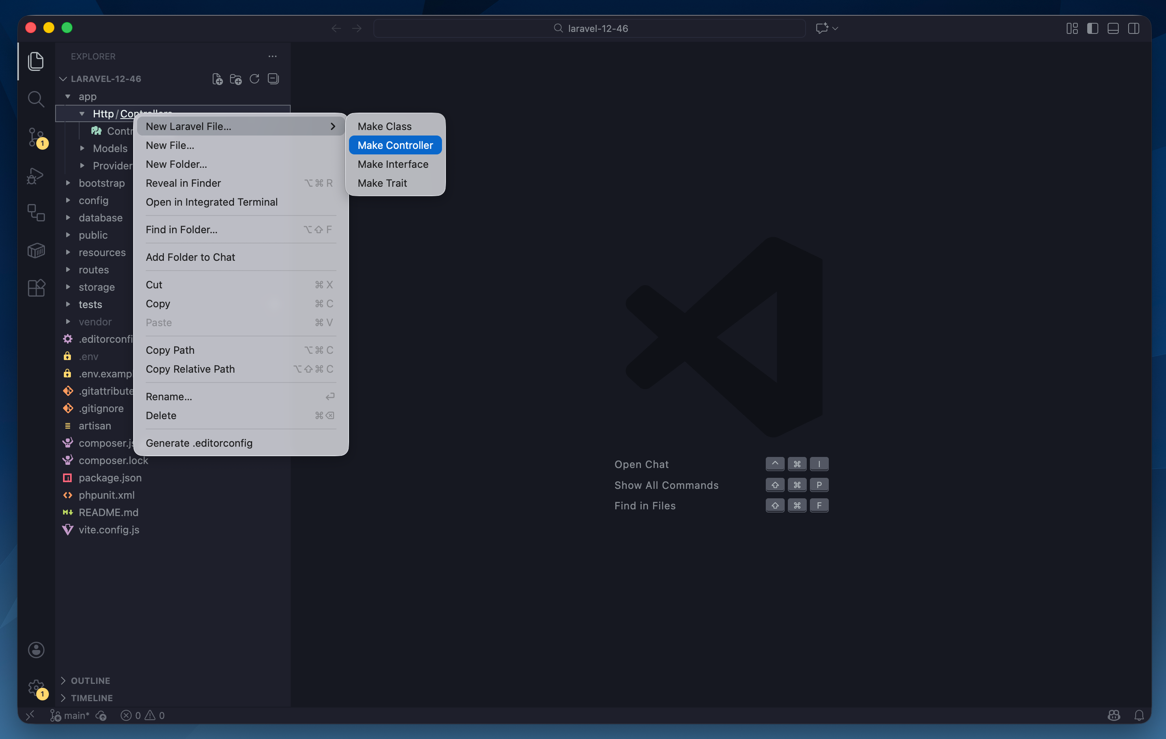The height and width of the screenshot is (739, 1166).
Task: Open the Search view in the activity bar
Action: pyautogui.click(x=36, y=98)
